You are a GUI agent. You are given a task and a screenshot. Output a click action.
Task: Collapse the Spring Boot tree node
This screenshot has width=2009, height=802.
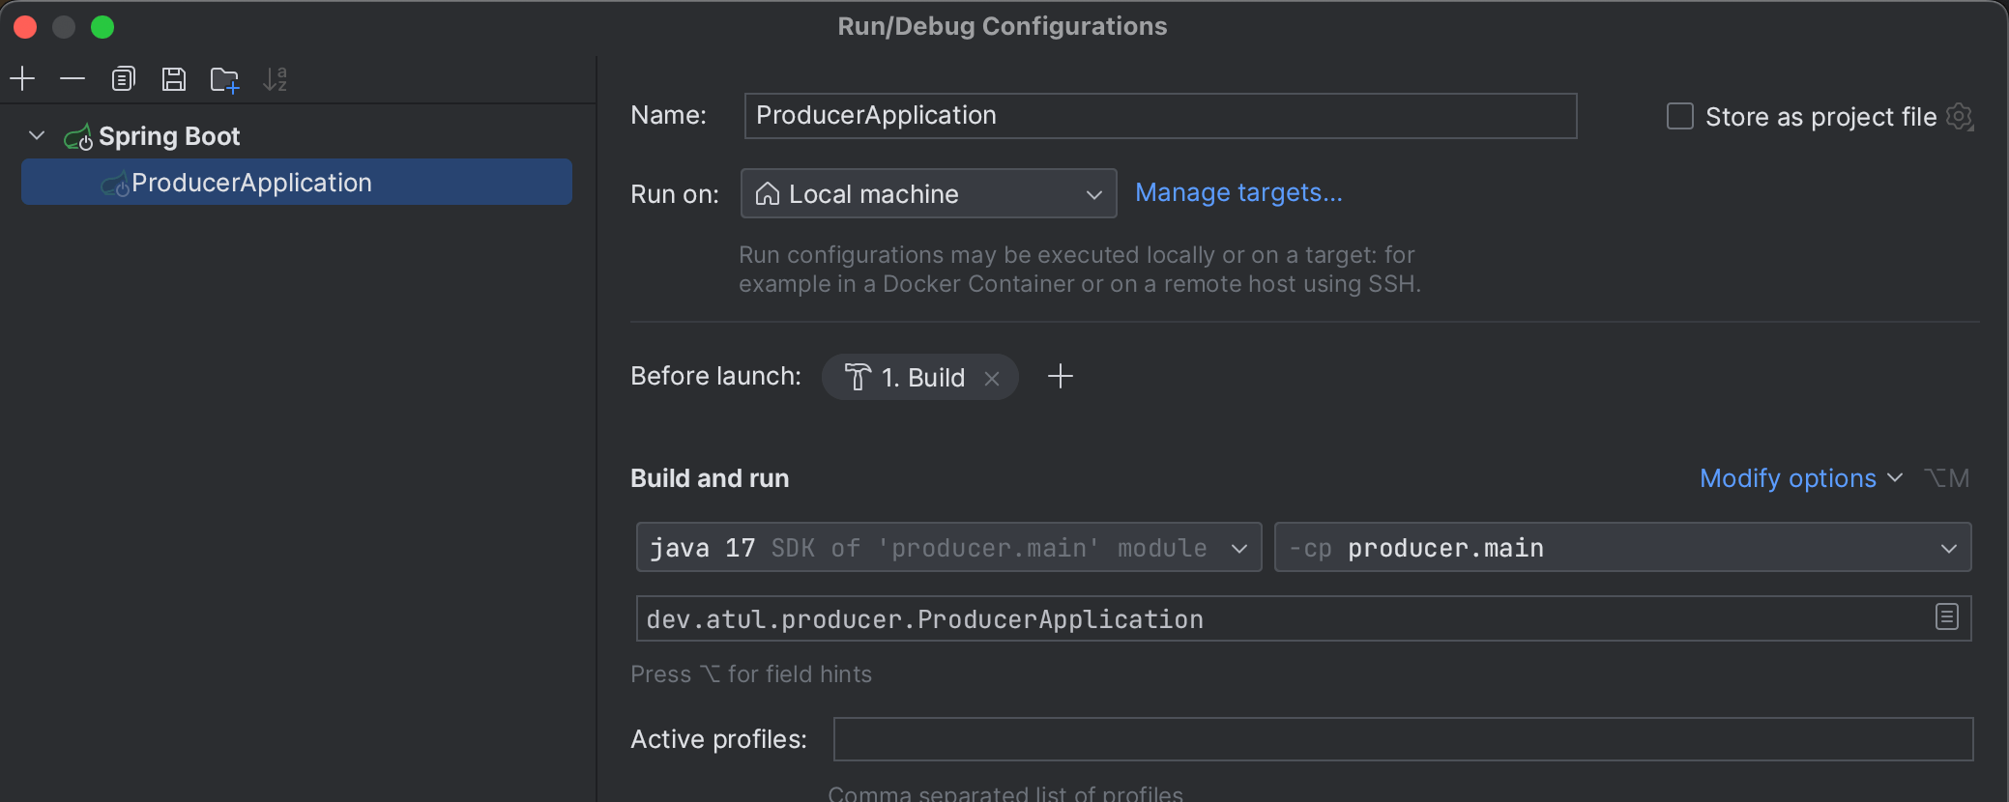tap(37, 136)
